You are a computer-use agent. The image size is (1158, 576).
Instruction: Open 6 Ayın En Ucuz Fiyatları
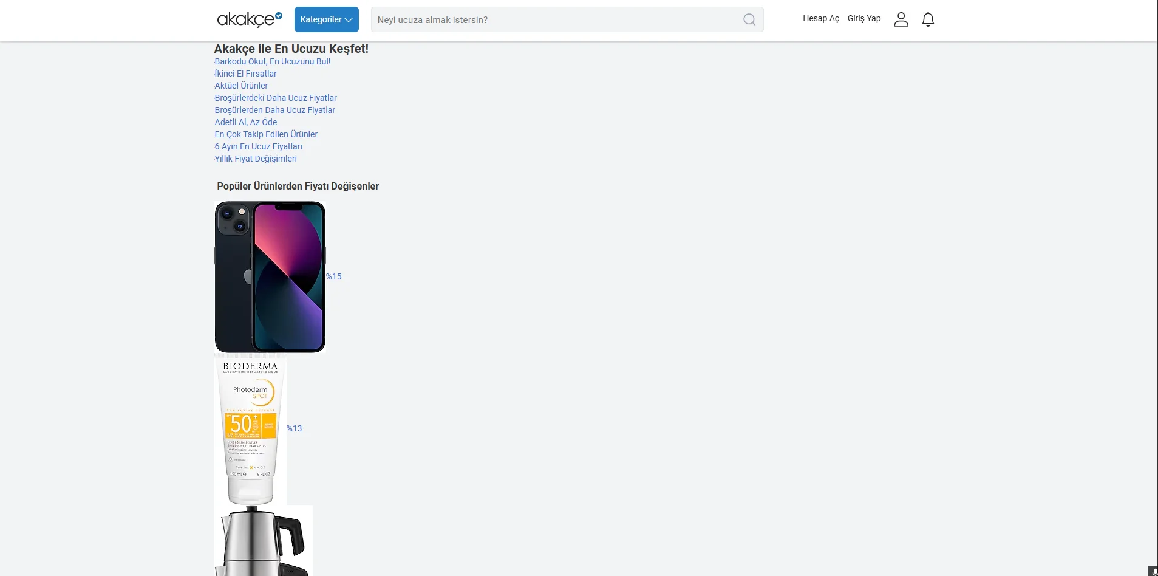point(258,146)
